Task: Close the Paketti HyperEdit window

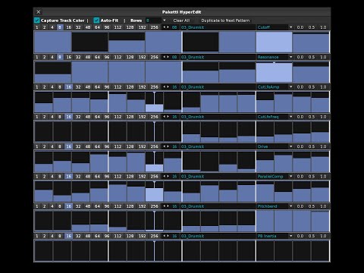Action: [x=39, y=12]
